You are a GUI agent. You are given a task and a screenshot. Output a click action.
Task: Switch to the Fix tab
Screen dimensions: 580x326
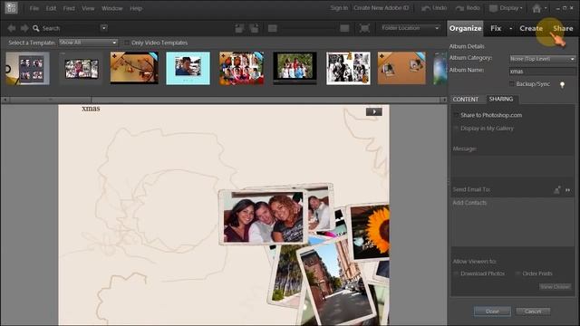point(496,28)
